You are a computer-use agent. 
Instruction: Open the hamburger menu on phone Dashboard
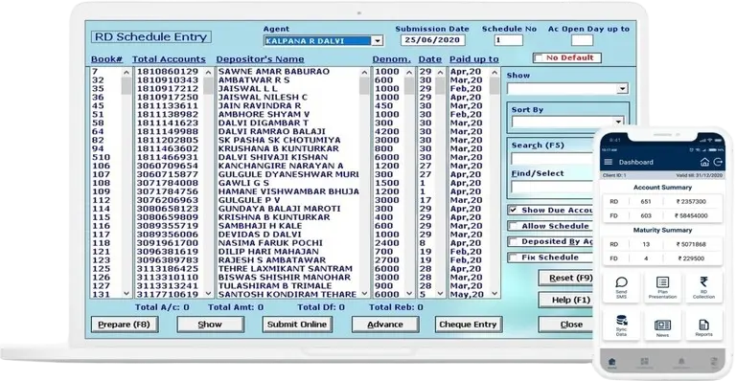click(x=609, y=162)
